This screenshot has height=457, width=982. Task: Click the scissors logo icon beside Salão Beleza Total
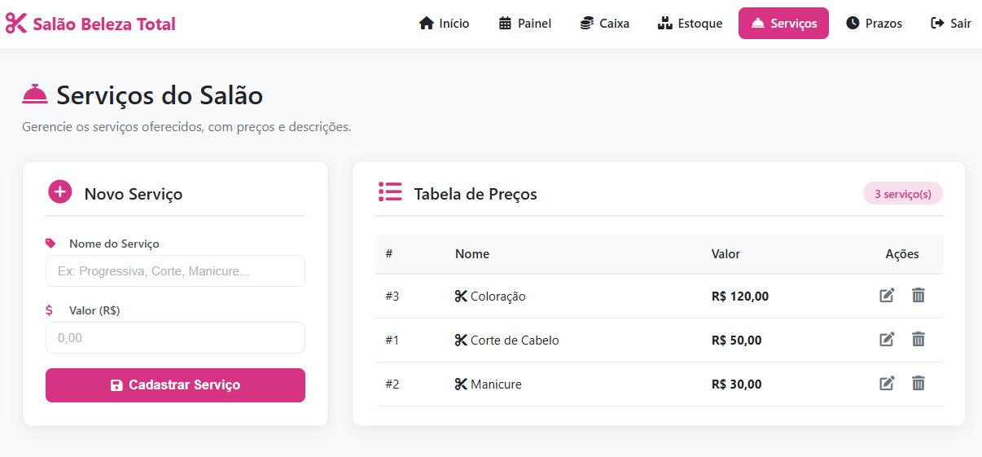click(16, 24)
